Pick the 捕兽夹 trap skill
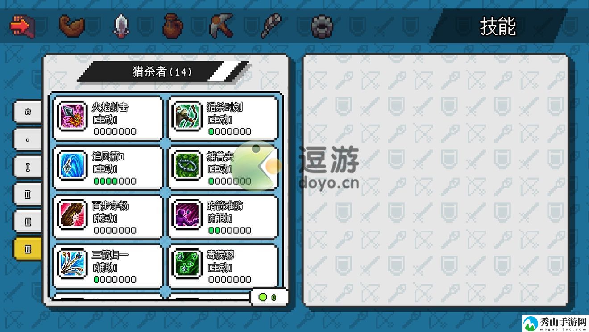Viewport: 589px width, 332px height. click(223, 168)
